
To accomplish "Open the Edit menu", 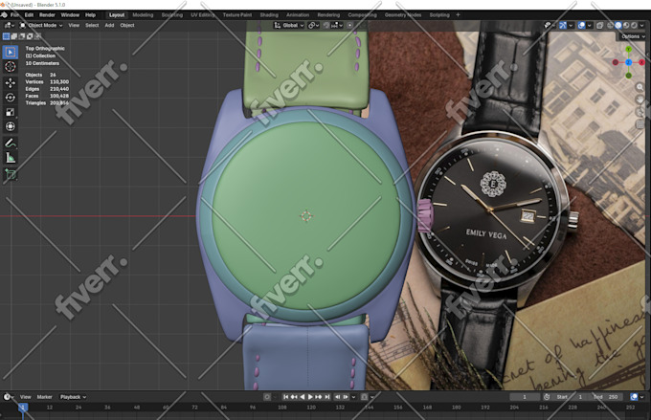I will (29, 15).
